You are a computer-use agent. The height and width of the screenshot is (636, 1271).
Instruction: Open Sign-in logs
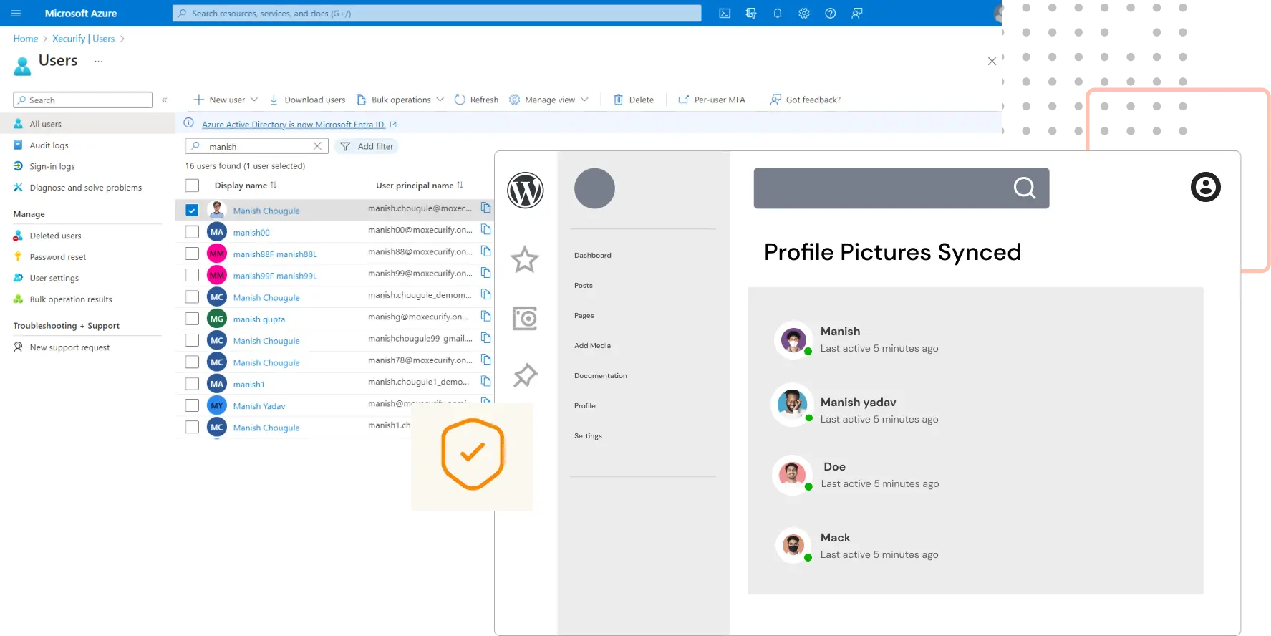52,166
